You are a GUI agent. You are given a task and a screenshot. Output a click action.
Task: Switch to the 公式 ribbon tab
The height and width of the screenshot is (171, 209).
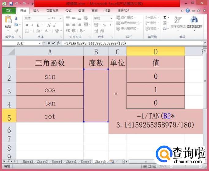(68, 11)
